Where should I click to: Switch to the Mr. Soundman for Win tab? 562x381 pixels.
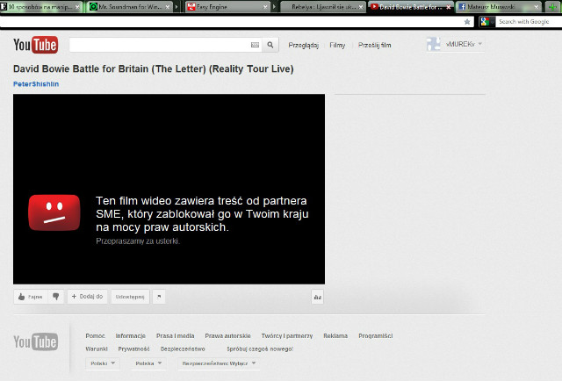129,7
